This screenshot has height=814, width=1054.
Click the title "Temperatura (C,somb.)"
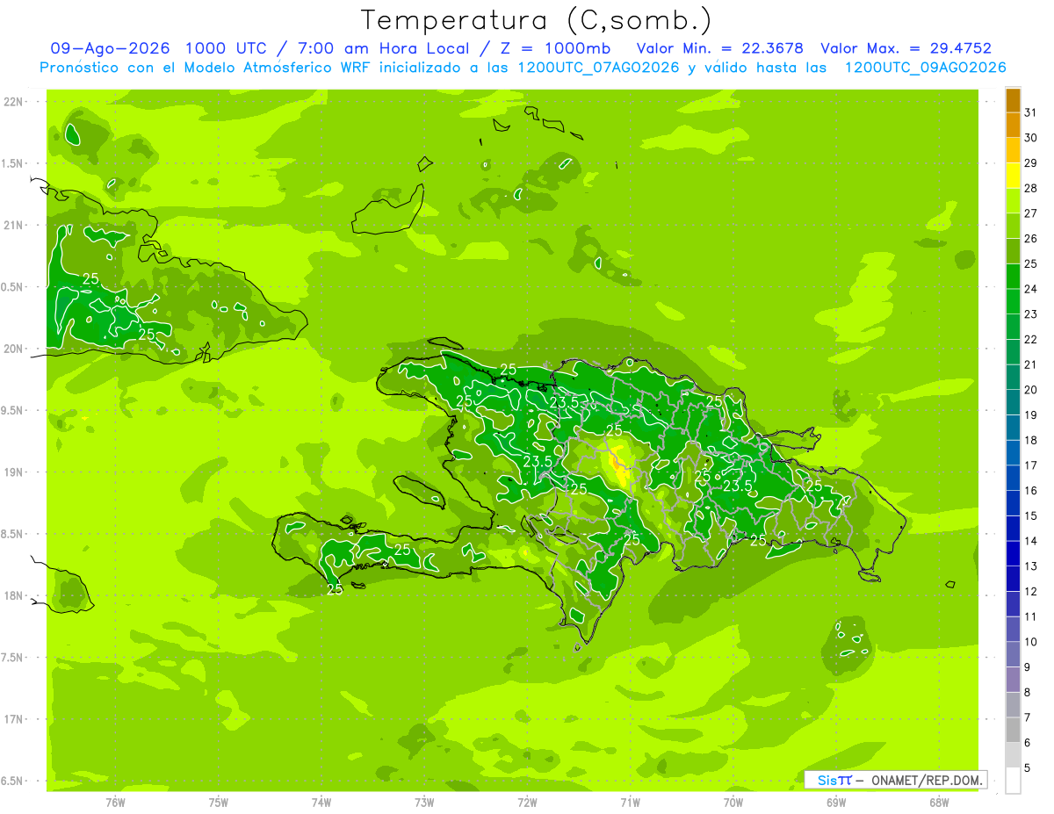pos(537,20)
